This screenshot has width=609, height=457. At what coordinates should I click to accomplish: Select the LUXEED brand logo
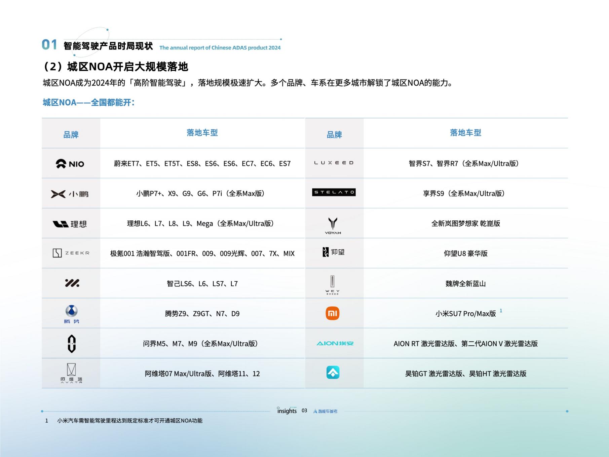(x=334, y=163)
